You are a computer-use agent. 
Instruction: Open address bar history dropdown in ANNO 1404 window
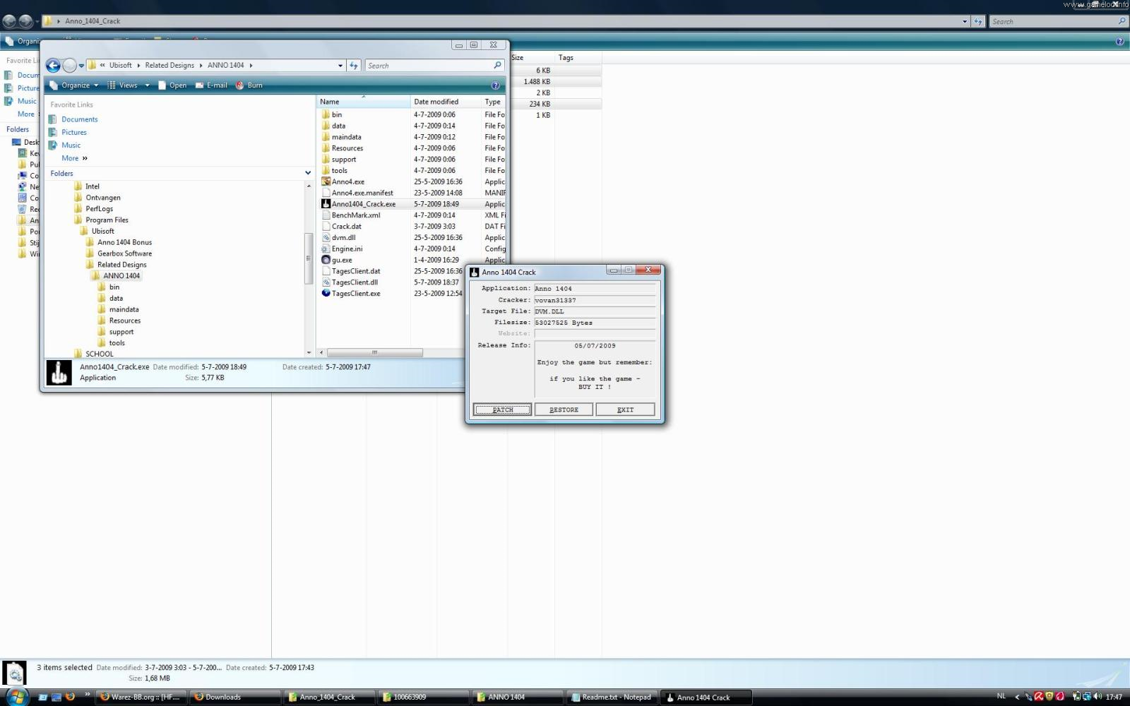(x=340, y=66)
